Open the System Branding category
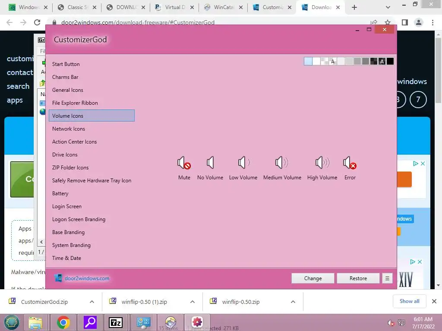 (x=92, y=245)
